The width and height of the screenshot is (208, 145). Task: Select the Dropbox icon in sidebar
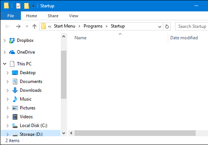point(12,41)
